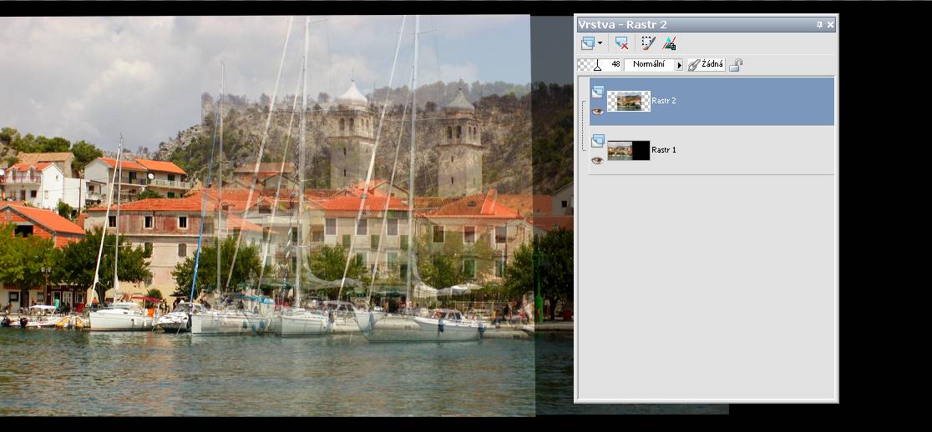The image size is (932, 432).
Task: Toggle the lock transparency padlock icon
Action: click(x=735, y=65)
